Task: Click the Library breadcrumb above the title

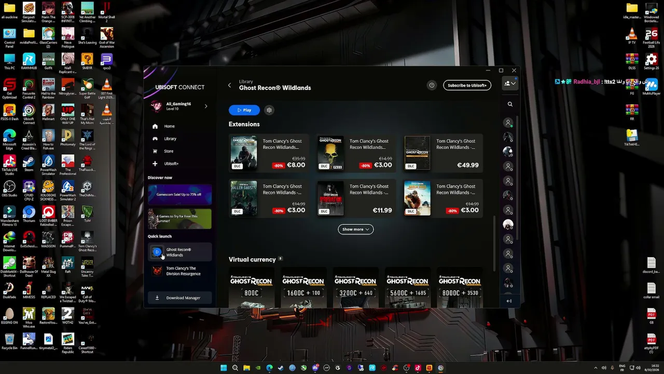Action: point(246,82)
